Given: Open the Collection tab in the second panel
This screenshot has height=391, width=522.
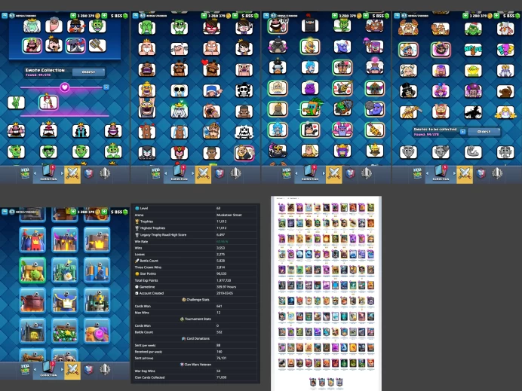Looking at the screenshot, I should 179,173.
